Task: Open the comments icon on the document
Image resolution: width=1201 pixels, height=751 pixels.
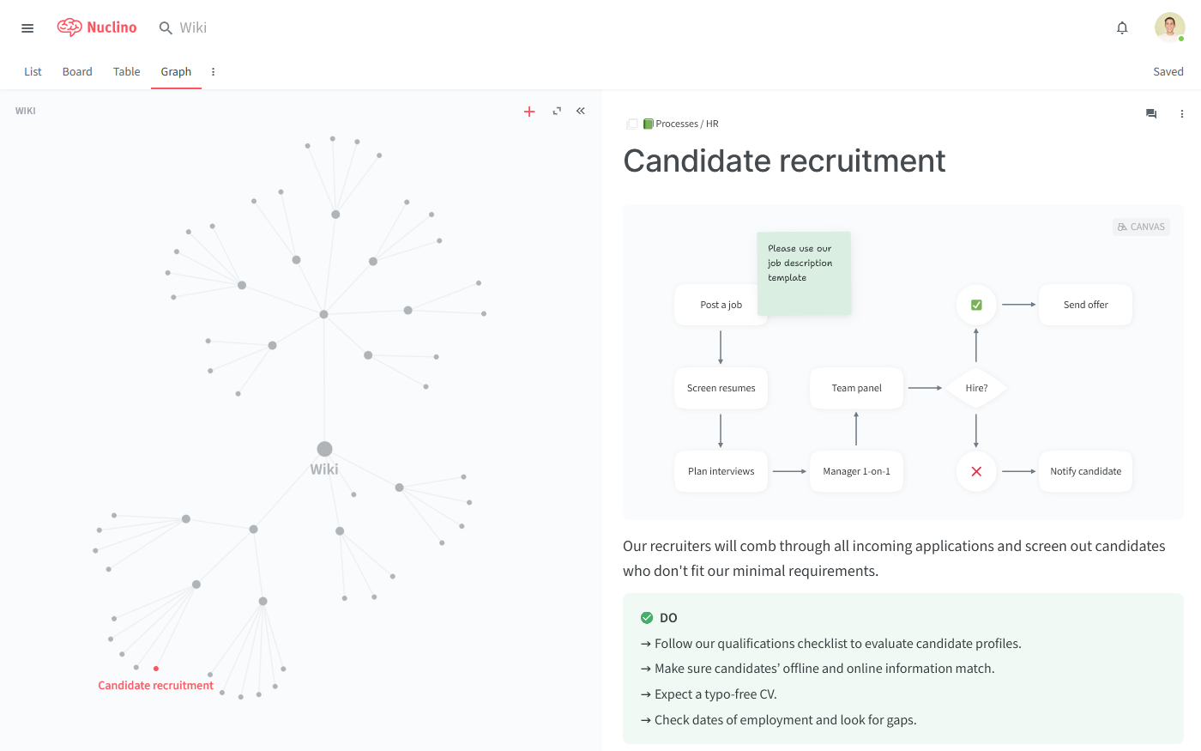Action: (1151, 114)
